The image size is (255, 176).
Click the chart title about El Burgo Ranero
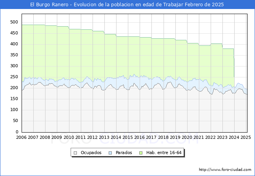click(127, 5)
